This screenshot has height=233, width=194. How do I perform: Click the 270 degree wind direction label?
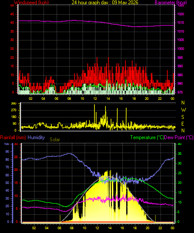pyautogui.click(x=14, y=110)
